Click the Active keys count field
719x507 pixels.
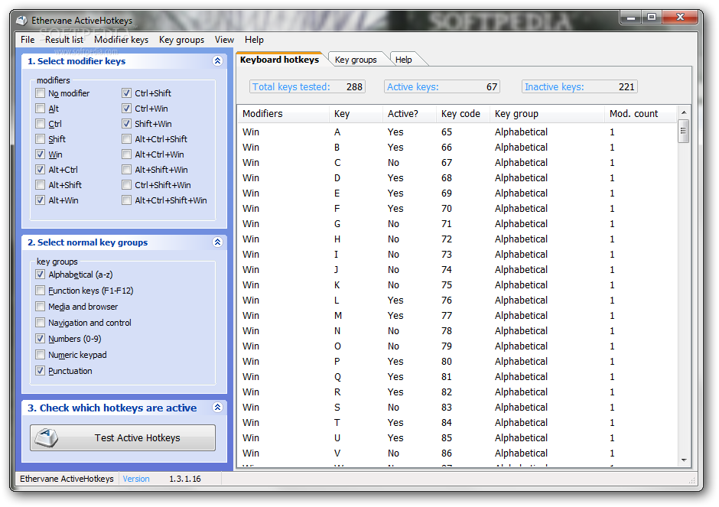coord(442,86)
